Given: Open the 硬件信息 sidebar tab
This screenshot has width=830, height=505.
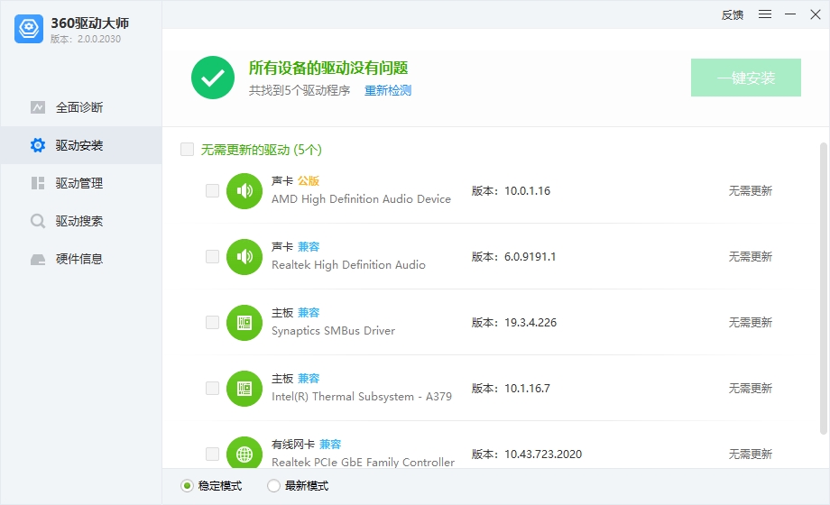Looking at the screenshot, I should tap(81, 259).
